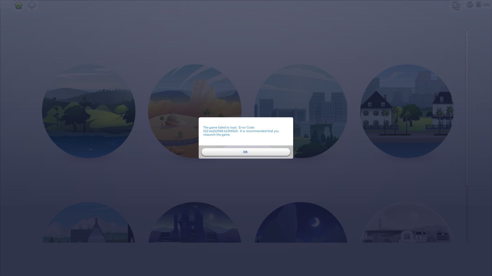Open the three-dots options menu
This screenshot has height=276, width=492.
pyautogui.click(x=486, y=4)
